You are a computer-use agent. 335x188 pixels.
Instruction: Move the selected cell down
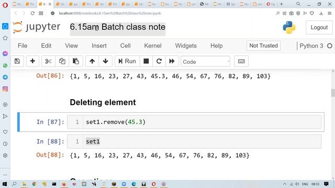(x=105, y=61)
